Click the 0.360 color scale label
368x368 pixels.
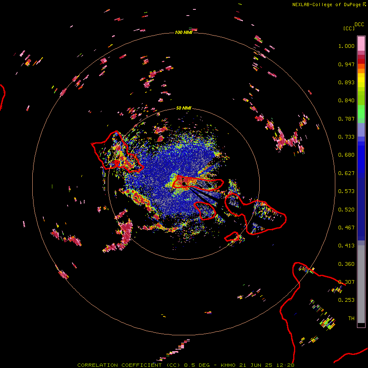[x=346, y=264]
